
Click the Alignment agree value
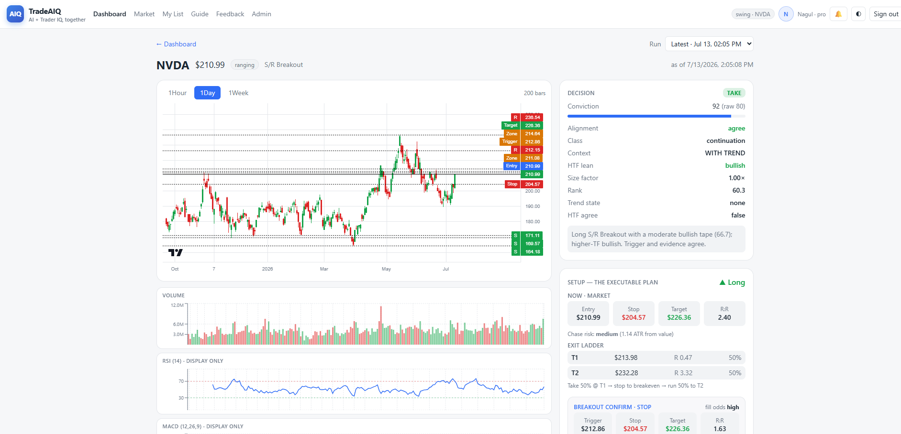coord(736,128)
